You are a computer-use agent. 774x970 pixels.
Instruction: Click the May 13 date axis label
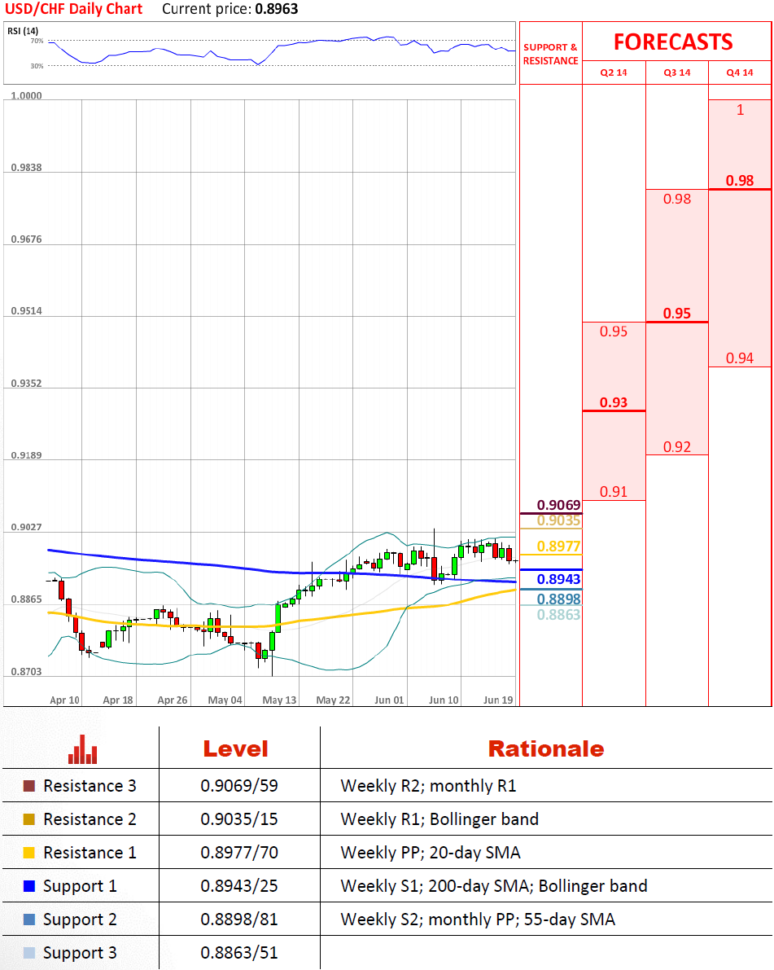pos(279,700)
